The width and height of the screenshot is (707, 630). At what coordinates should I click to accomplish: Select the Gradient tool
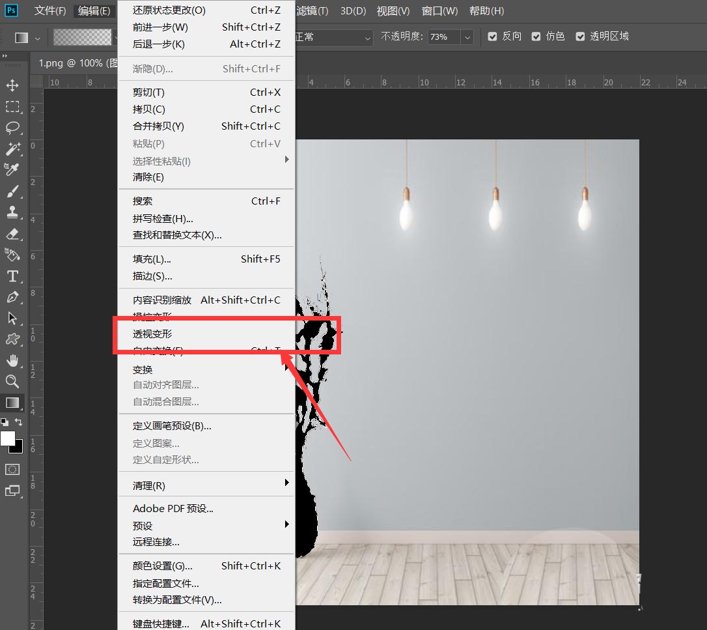[x=13, y=402]
